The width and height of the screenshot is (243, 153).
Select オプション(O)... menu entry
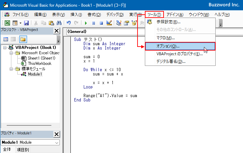180,46
